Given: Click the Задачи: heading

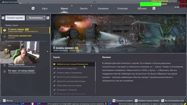Looking at the screenshot, I should (56, 57).
